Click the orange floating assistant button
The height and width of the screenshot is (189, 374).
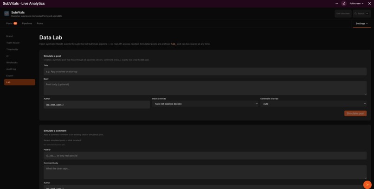367,185
